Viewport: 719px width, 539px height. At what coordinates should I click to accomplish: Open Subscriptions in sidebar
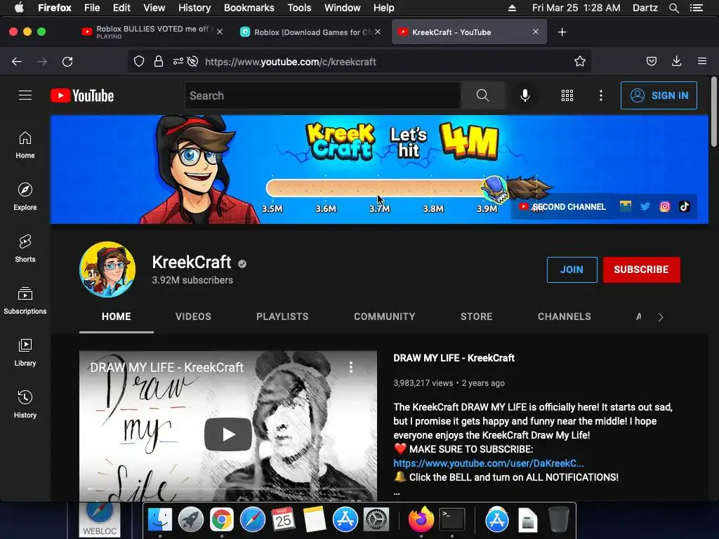coord(25,300)
